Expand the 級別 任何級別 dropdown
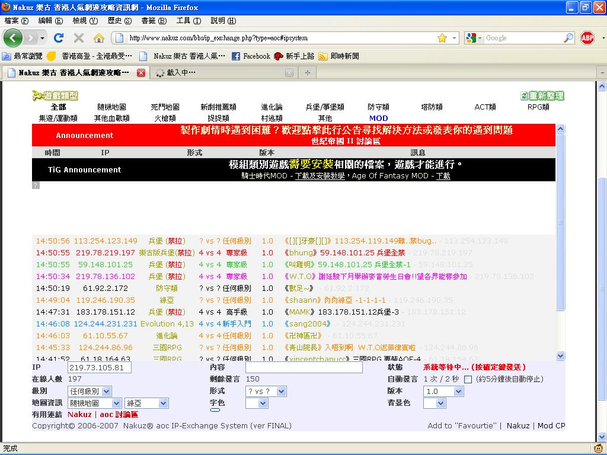This screenshot has width=607, height=455. point(90,391)
